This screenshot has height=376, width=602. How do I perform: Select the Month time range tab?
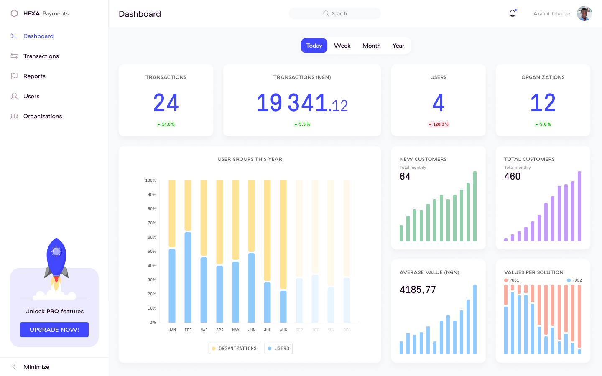371,46
